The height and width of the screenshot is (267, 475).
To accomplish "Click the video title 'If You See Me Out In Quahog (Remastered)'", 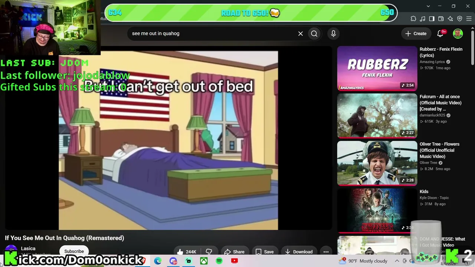I will [65, 238].
